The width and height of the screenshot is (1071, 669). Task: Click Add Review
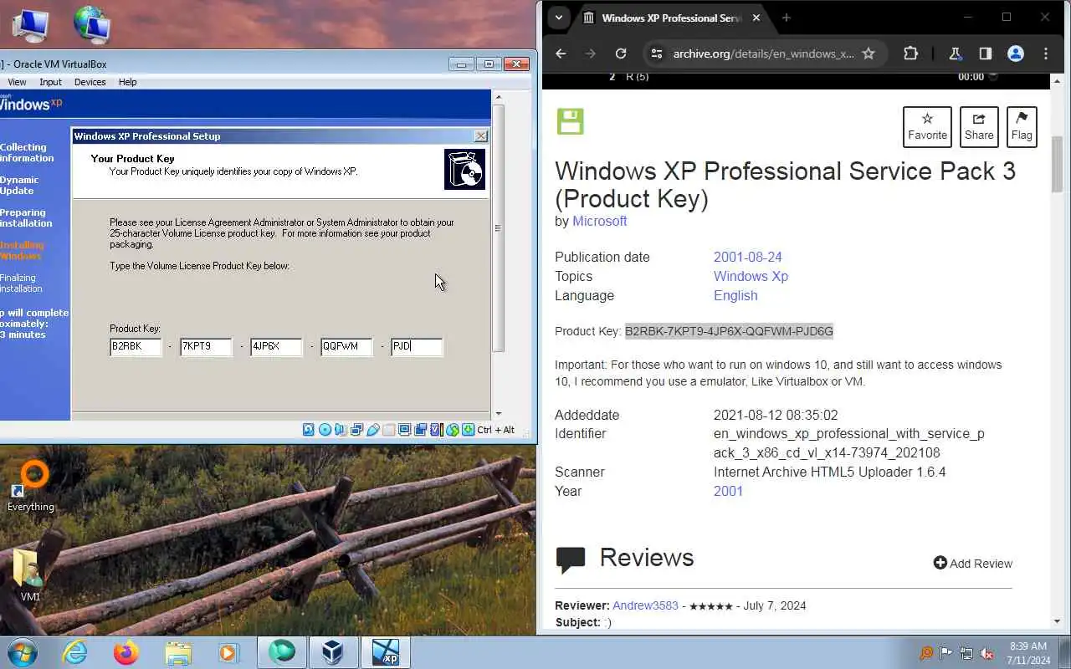973,564
